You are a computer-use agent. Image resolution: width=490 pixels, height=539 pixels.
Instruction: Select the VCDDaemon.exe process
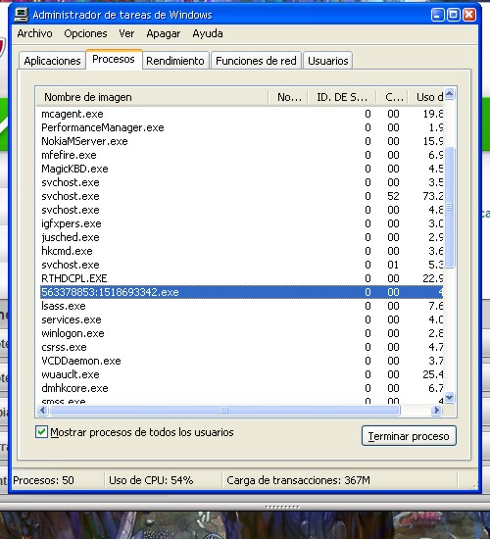[242, 361]
